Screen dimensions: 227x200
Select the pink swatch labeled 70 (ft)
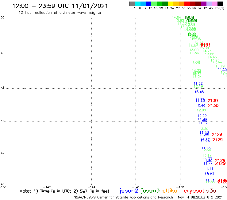(x=214, y=4)
